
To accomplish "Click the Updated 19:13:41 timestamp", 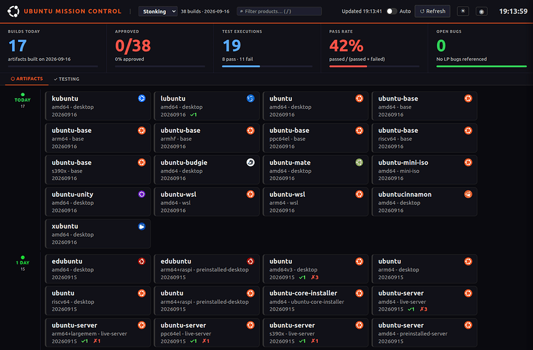I will click(x=361, y=11).
